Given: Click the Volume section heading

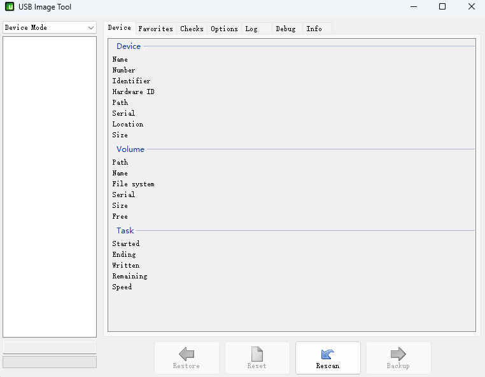Looking at the screenshot, I should 130,149.
